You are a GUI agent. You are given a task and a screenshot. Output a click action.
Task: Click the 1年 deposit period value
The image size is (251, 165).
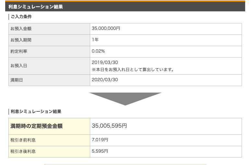point(95,40)
